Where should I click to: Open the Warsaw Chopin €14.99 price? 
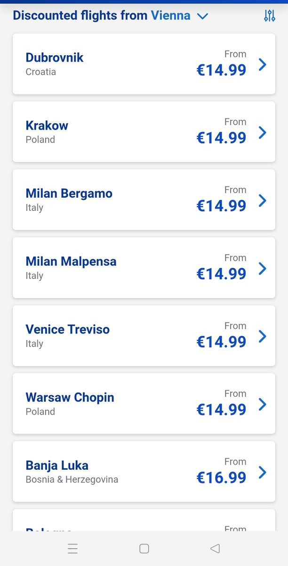click(221, 409)
